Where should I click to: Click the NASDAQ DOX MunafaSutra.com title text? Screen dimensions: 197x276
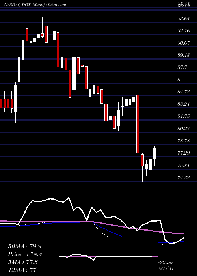35,4
